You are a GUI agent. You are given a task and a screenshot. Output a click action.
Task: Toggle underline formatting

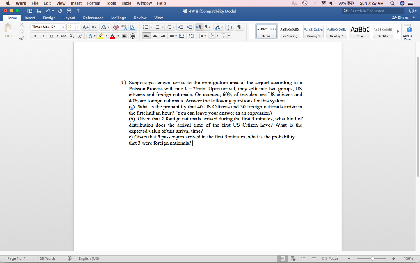click(51, 36)
